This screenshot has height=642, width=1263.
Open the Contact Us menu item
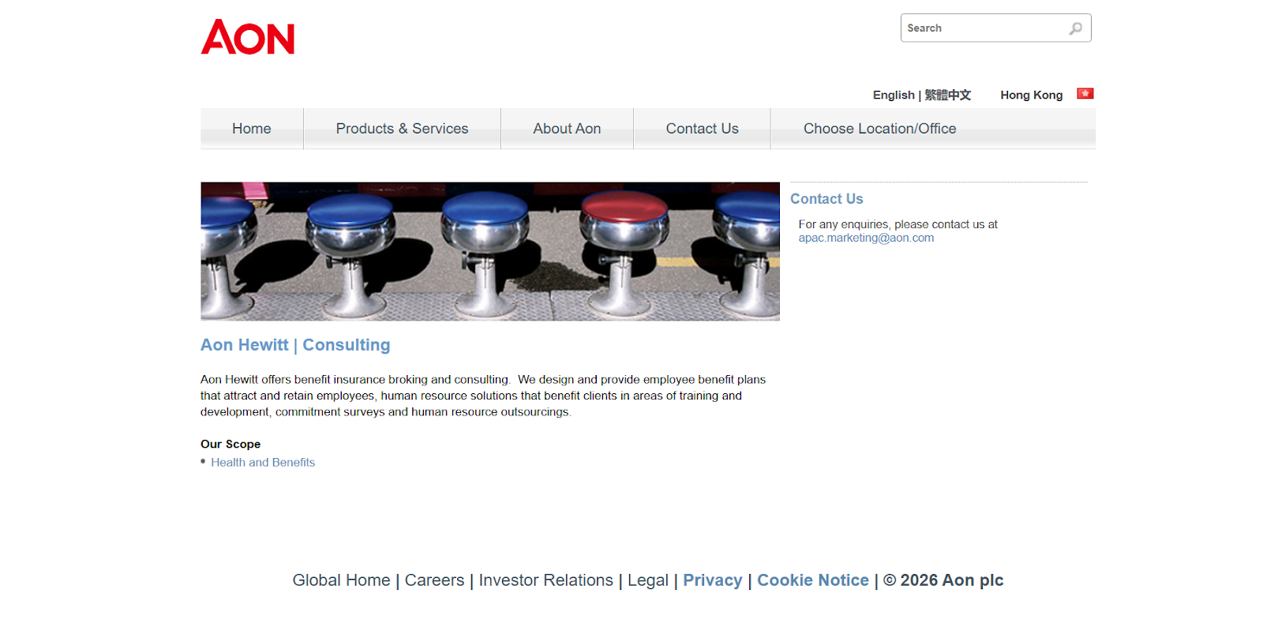pos(703,129)
